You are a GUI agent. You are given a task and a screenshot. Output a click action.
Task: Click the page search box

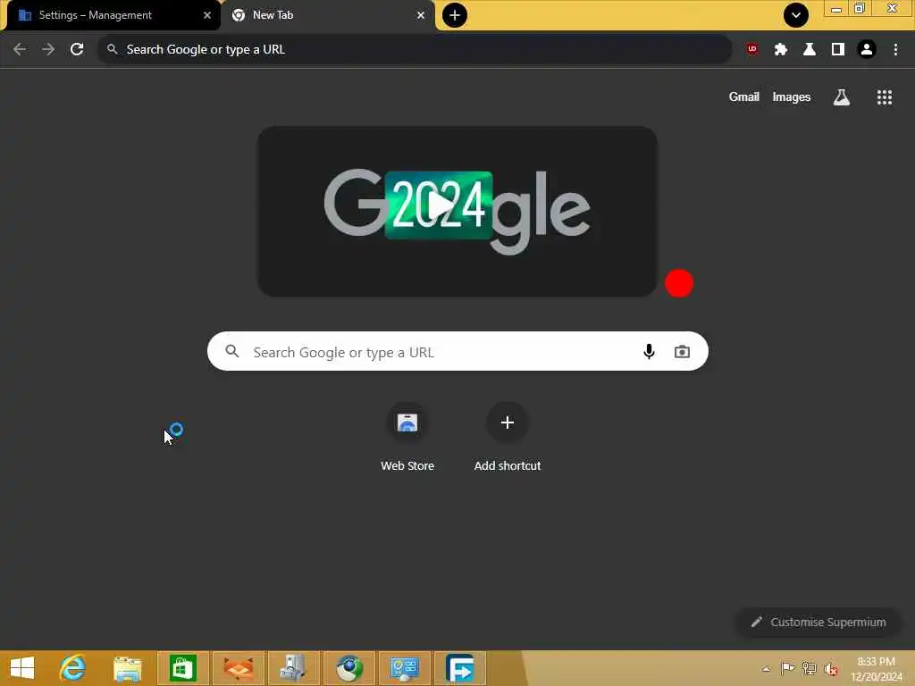(x=457, y=351)
